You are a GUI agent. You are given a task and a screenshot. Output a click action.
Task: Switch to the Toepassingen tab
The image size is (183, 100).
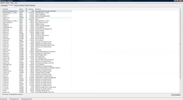click(4, 5)
